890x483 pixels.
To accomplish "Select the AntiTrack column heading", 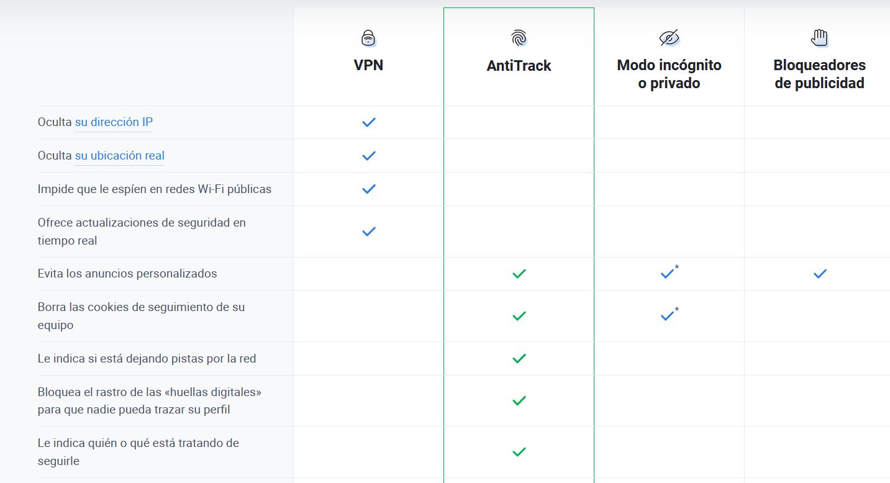I will pyautogui.click(x=519, y=66).
